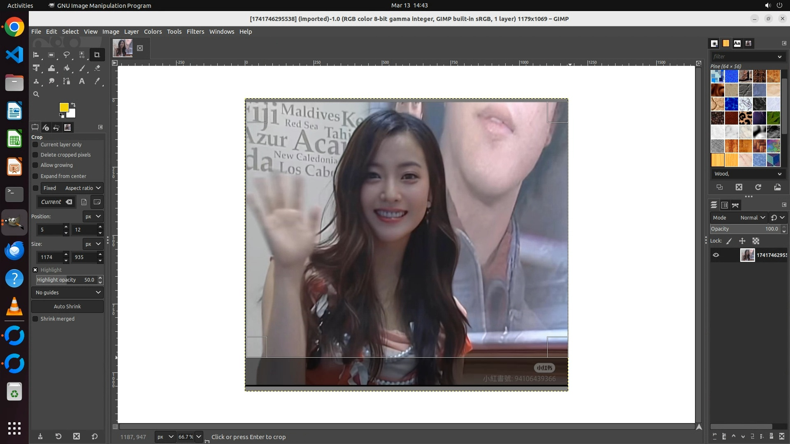Click the Rectangle Select tool
The image size is (790, 444).
(51, 55)
